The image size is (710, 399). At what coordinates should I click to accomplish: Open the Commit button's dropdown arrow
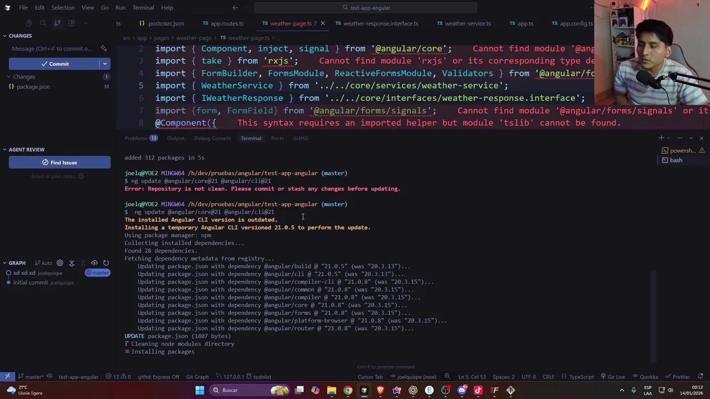pyautogui.click(x=105, y=64)
